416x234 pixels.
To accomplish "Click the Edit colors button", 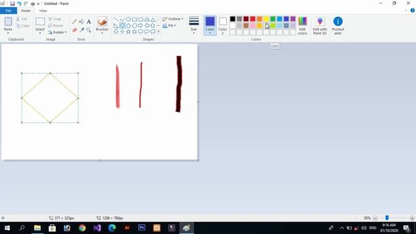I will click(x=302, y=25).
